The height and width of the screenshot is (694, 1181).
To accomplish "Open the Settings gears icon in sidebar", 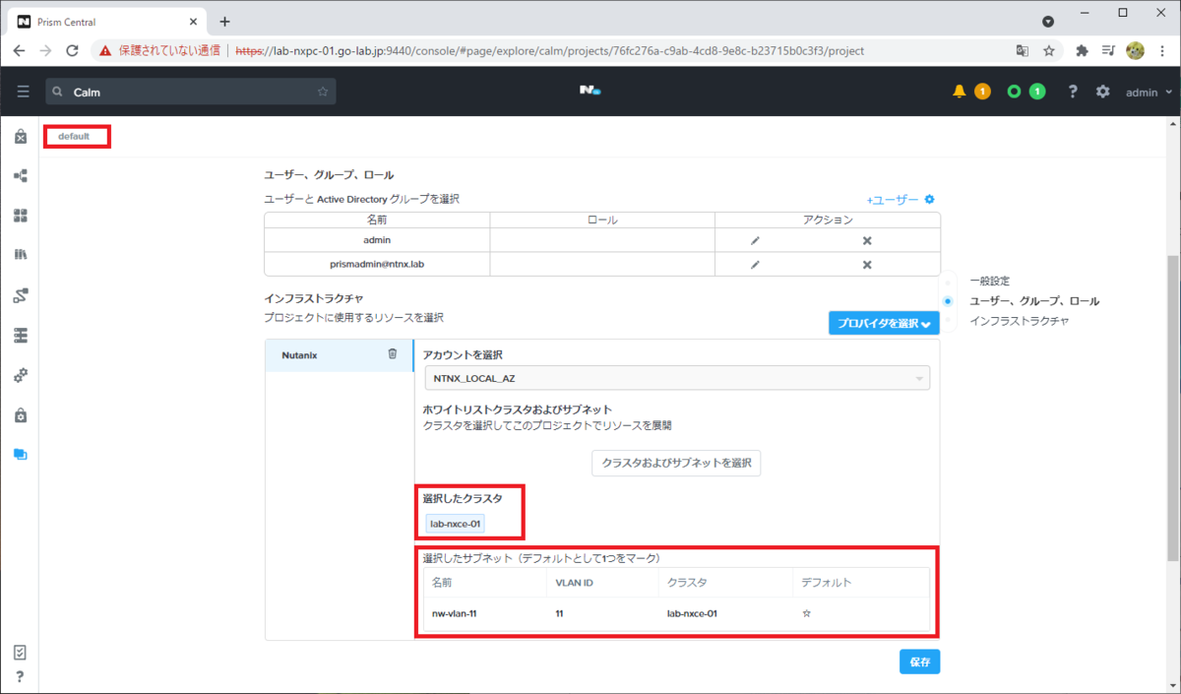I will tap(21, 375).
